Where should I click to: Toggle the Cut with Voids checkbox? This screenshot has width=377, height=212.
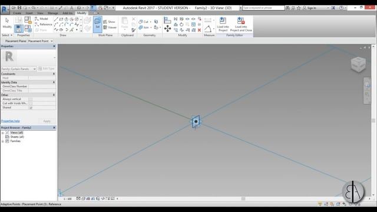point(31,104)
